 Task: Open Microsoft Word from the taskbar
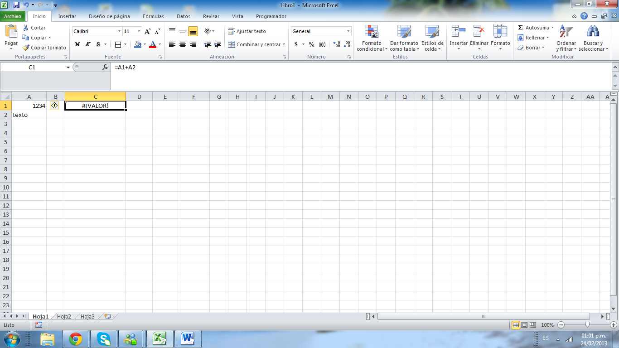[187, 338]
